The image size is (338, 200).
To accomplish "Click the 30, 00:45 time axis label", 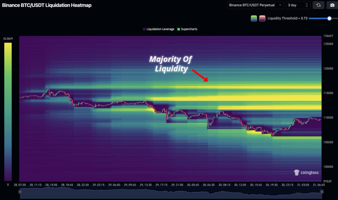I will tap(193, 185).
